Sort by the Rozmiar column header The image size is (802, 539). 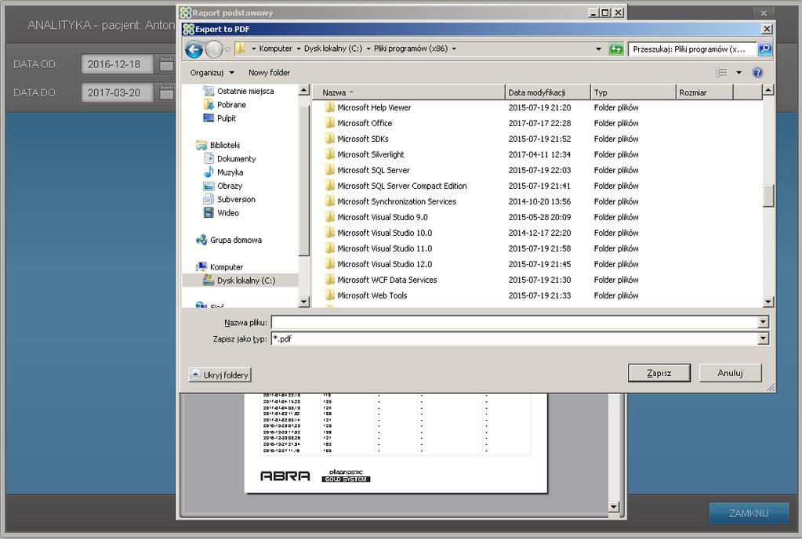[705, 92]
